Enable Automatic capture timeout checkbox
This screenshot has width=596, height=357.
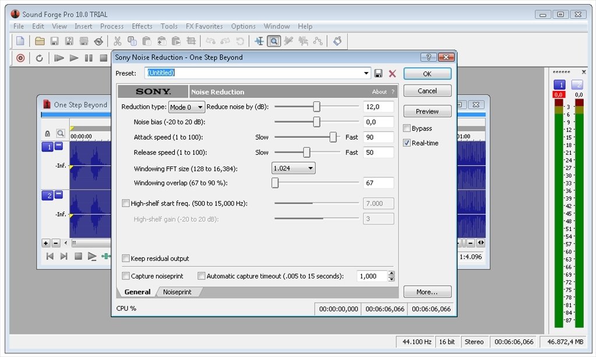(x=201, y=275)
